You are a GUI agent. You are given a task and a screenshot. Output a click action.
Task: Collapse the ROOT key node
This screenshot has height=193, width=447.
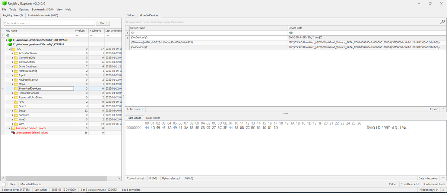[x=9, y=49]
